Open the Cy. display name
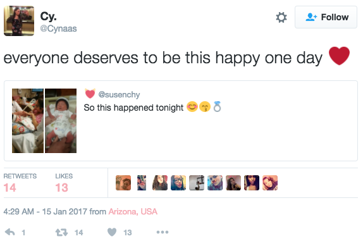 tap(49, 16)
